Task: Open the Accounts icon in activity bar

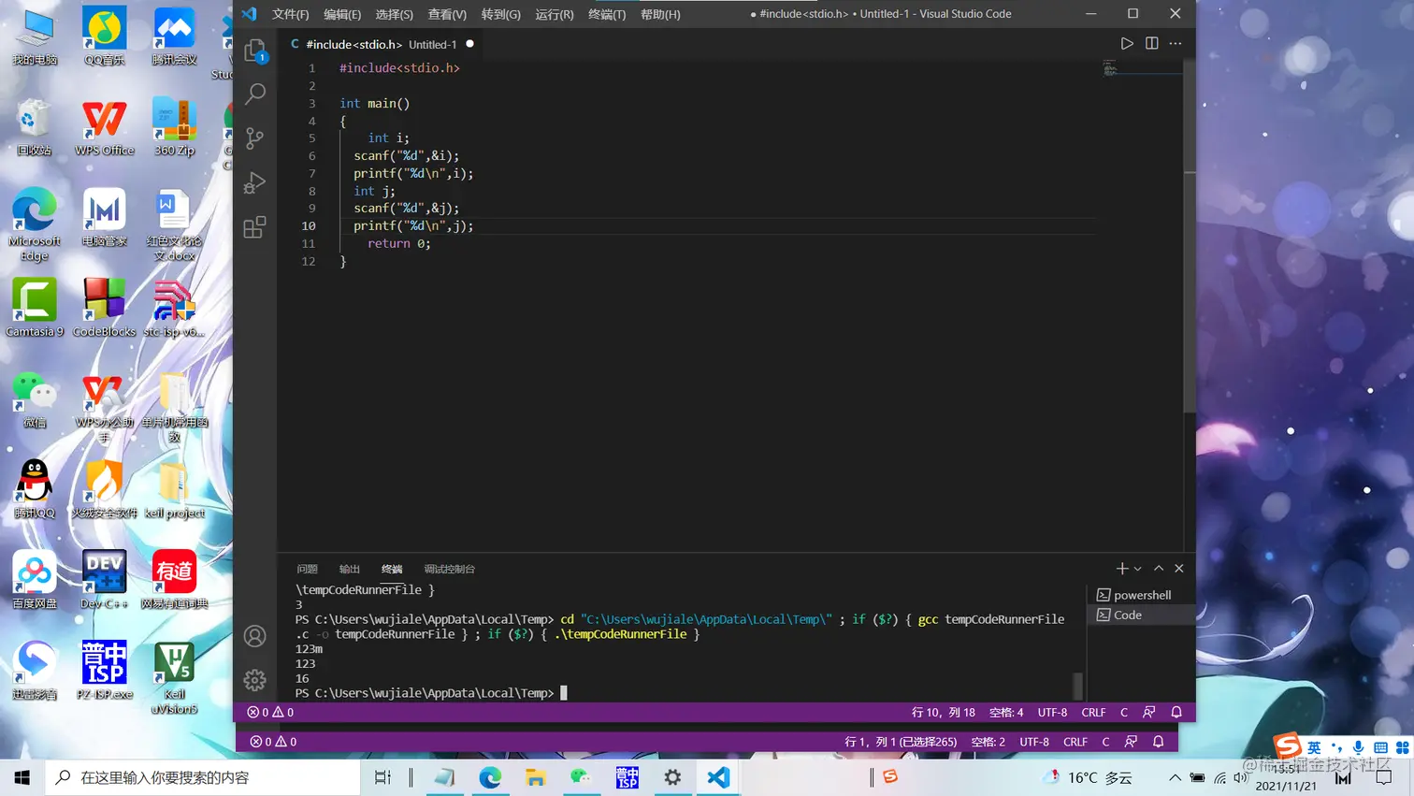Action: tap(254, 636)
